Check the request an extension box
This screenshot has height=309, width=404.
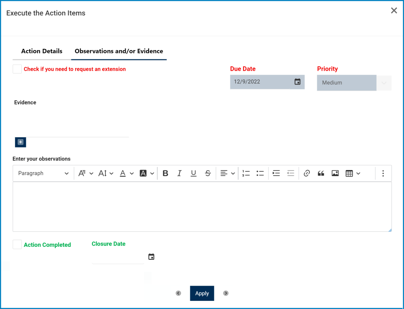[17, 69]
